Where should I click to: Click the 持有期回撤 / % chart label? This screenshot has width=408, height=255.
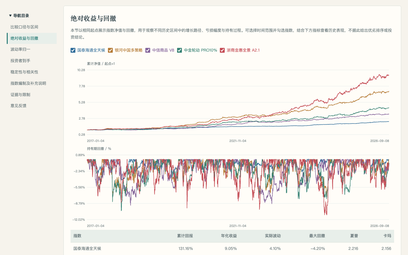[99, 149]
